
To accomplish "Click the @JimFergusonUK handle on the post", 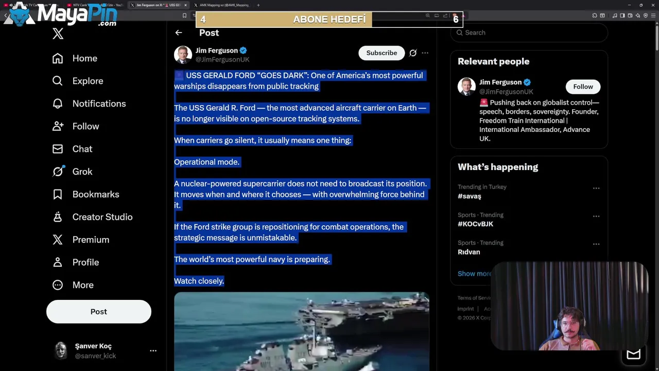I will 222,59.
